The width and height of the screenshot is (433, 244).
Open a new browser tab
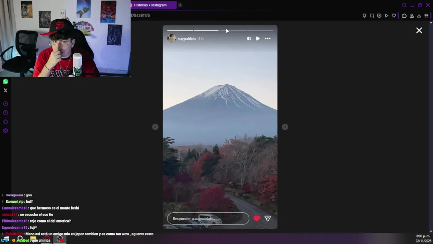coord(180,5)
